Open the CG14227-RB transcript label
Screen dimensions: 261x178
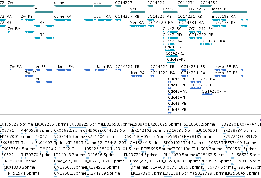127,17
